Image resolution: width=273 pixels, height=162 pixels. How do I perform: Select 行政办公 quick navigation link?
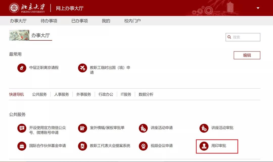(106, 94)
